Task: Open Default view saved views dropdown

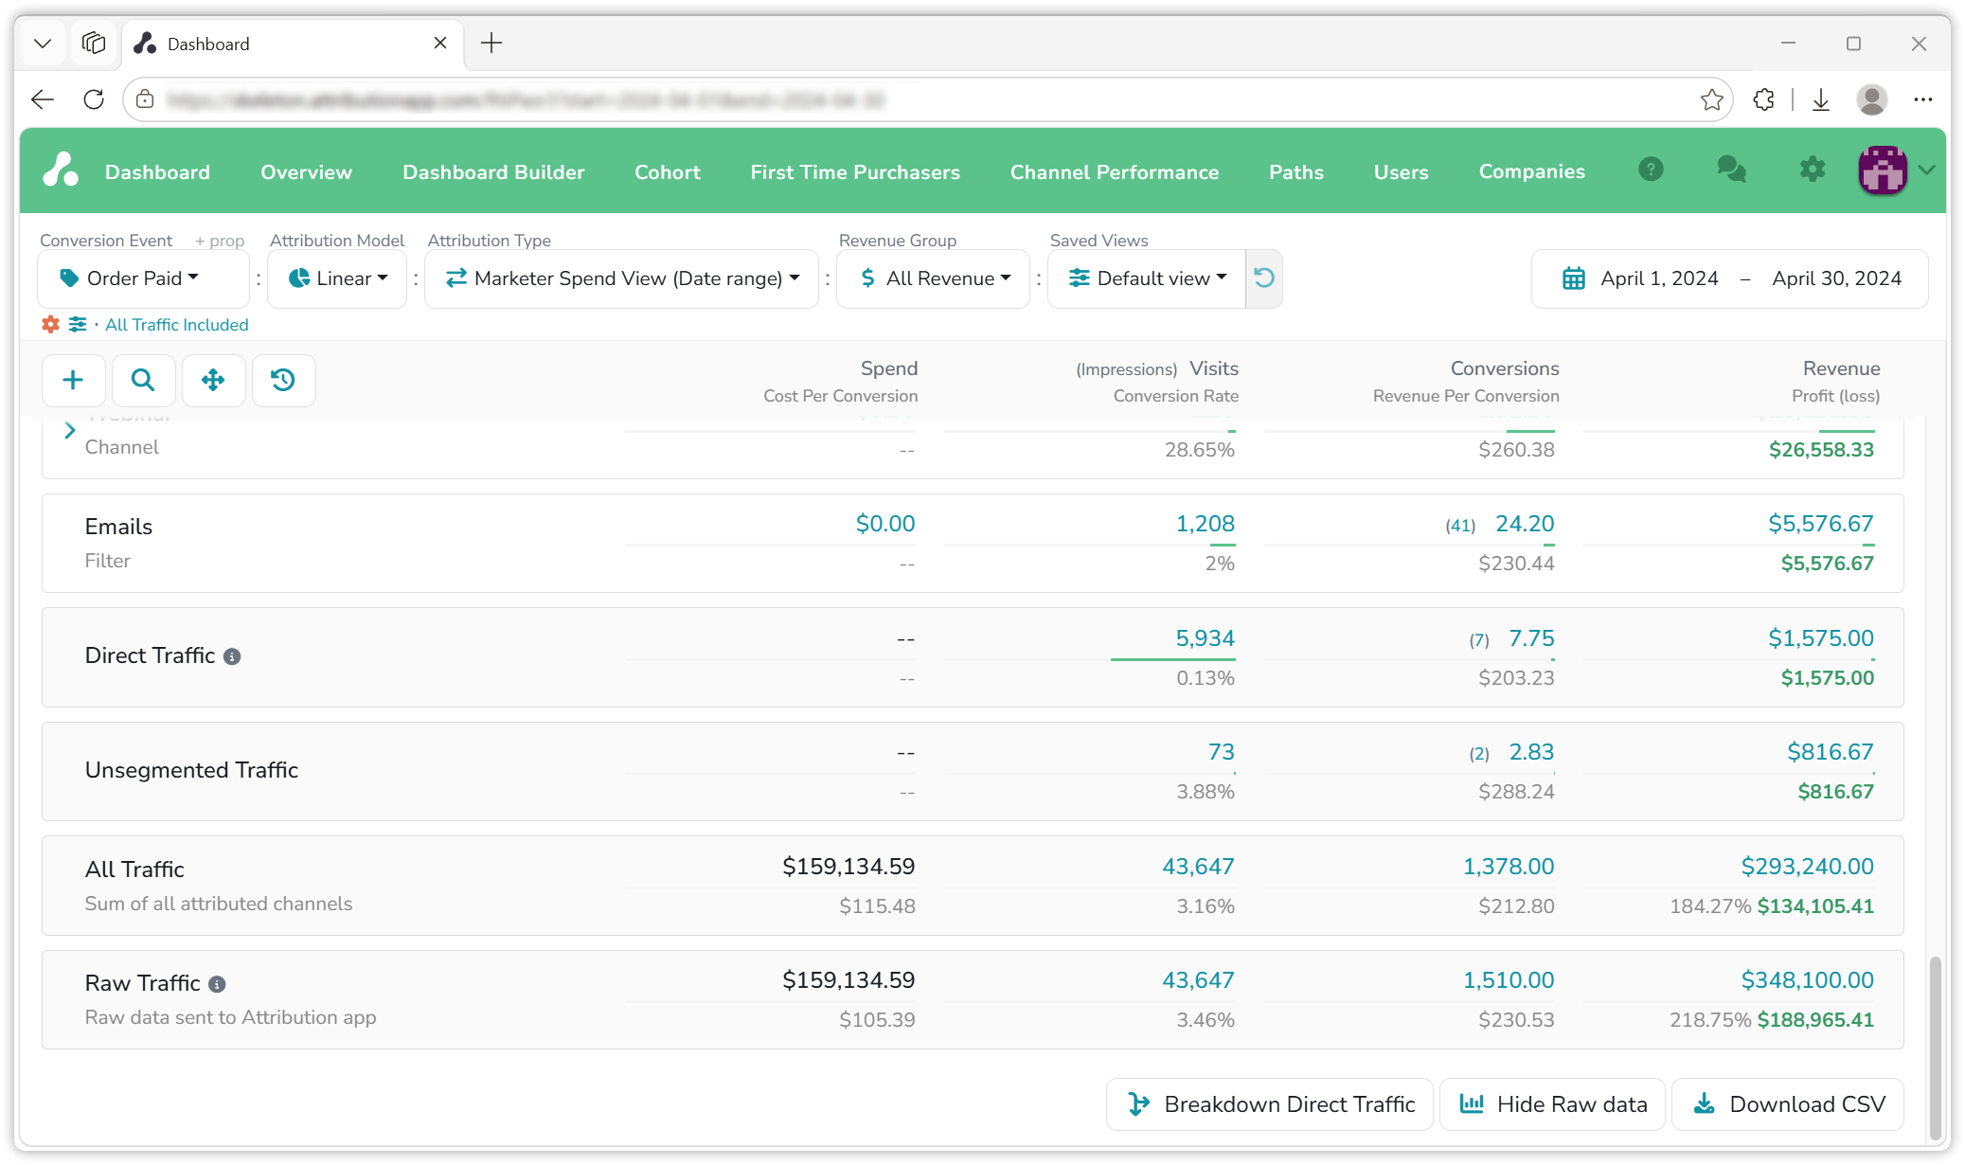Action: coord(1147,278)
